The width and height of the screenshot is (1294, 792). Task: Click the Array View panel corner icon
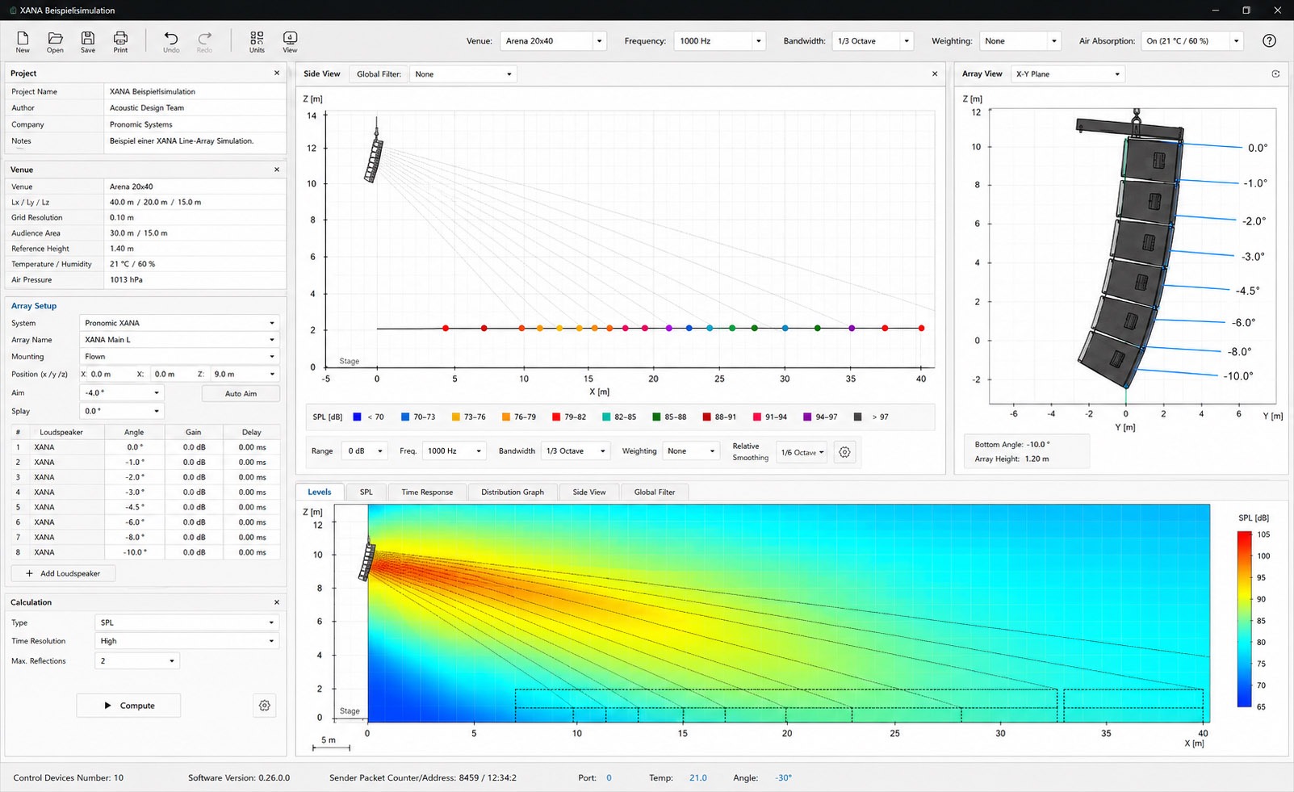[x=1275, y=74]
